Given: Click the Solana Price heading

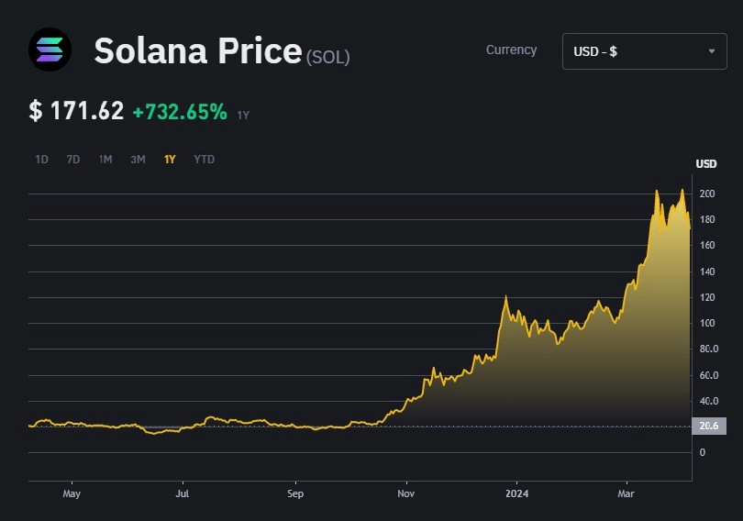Looking at the screenshot, I should (x=197, y=50).
